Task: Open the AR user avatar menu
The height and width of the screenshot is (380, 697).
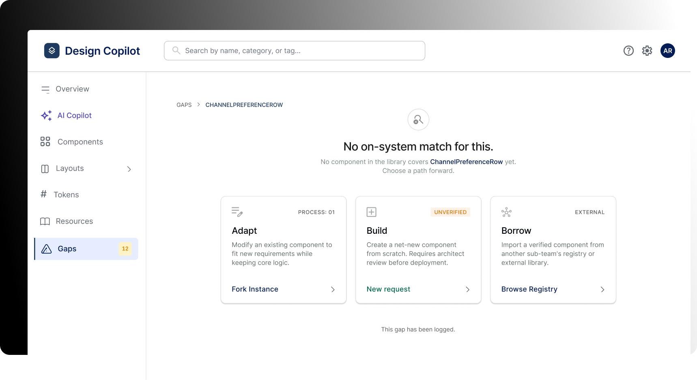Action: tap(668, 51)
